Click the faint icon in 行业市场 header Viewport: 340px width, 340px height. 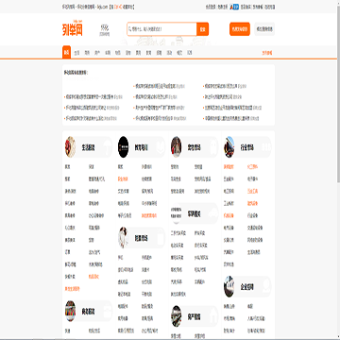coord(266,147)
